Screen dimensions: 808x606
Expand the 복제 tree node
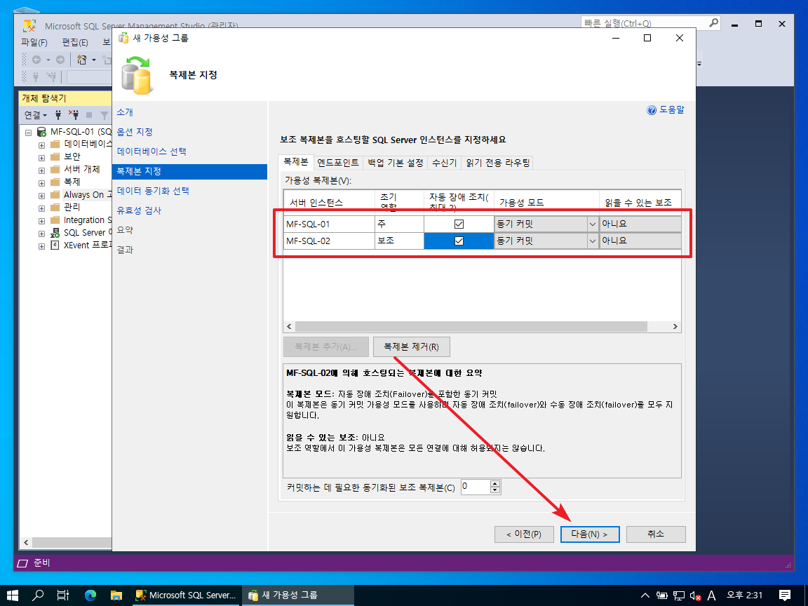42,182
